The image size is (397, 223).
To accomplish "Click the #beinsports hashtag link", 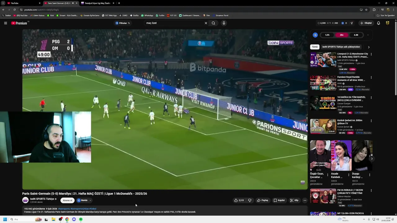I will [x=64, y=209].
